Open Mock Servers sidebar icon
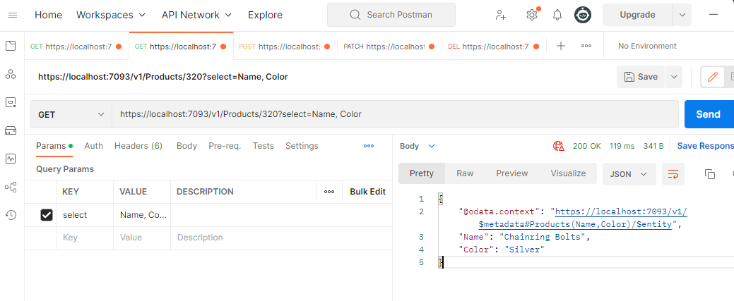The height and width of the screenshot is (301, 734). (x=11, y=130)
